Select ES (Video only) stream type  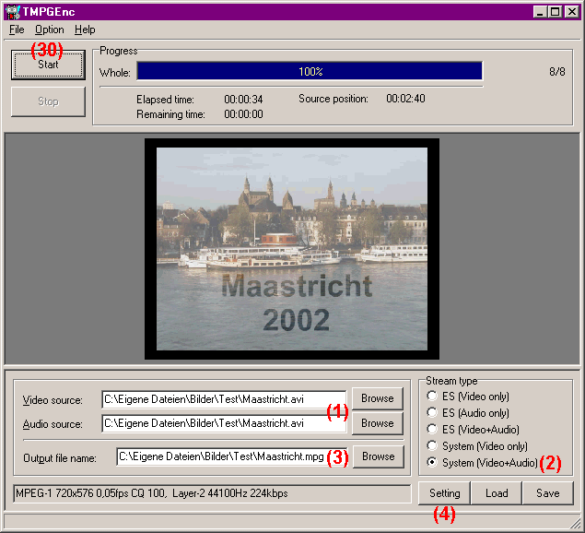(468, 397)
